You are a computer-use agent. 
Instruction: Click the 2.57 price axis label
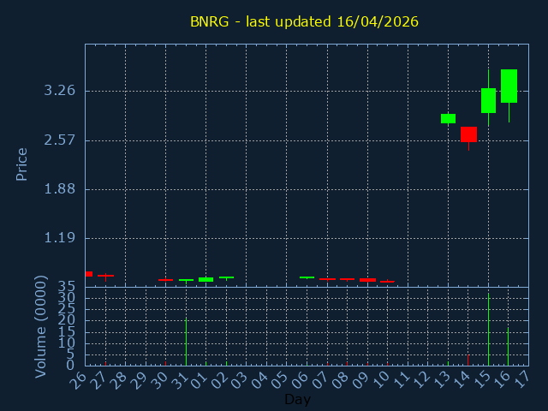tap(59, 140)
